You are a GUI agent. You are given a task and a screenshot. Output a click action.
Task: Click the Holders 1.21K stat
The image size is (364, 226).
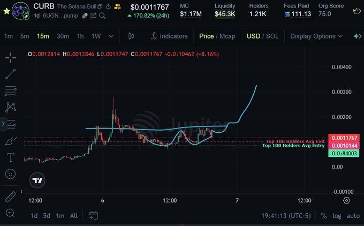coord(259,10)
